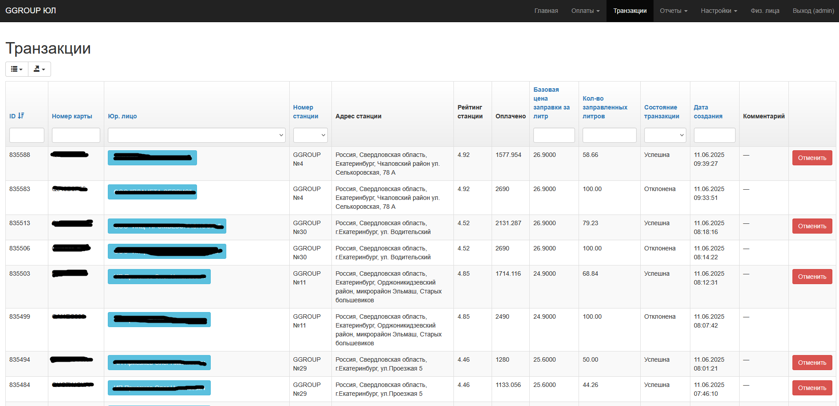Click Успешна status in row 835494
Image resolution: width=839 pixels, height=406 pixels.
[657, 359]
